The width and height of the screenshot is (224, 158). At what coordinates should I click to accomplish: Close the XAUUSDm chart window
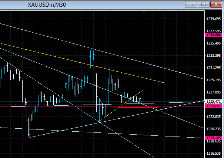216,4
